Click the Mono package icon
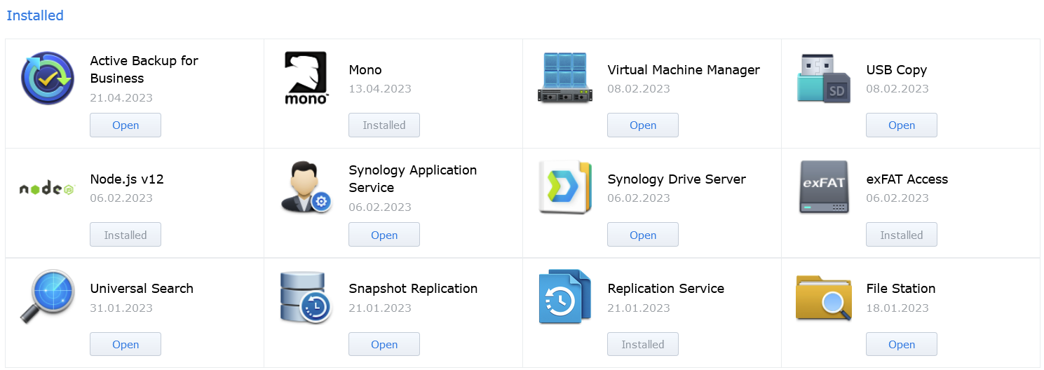 (x=306, y=78)
